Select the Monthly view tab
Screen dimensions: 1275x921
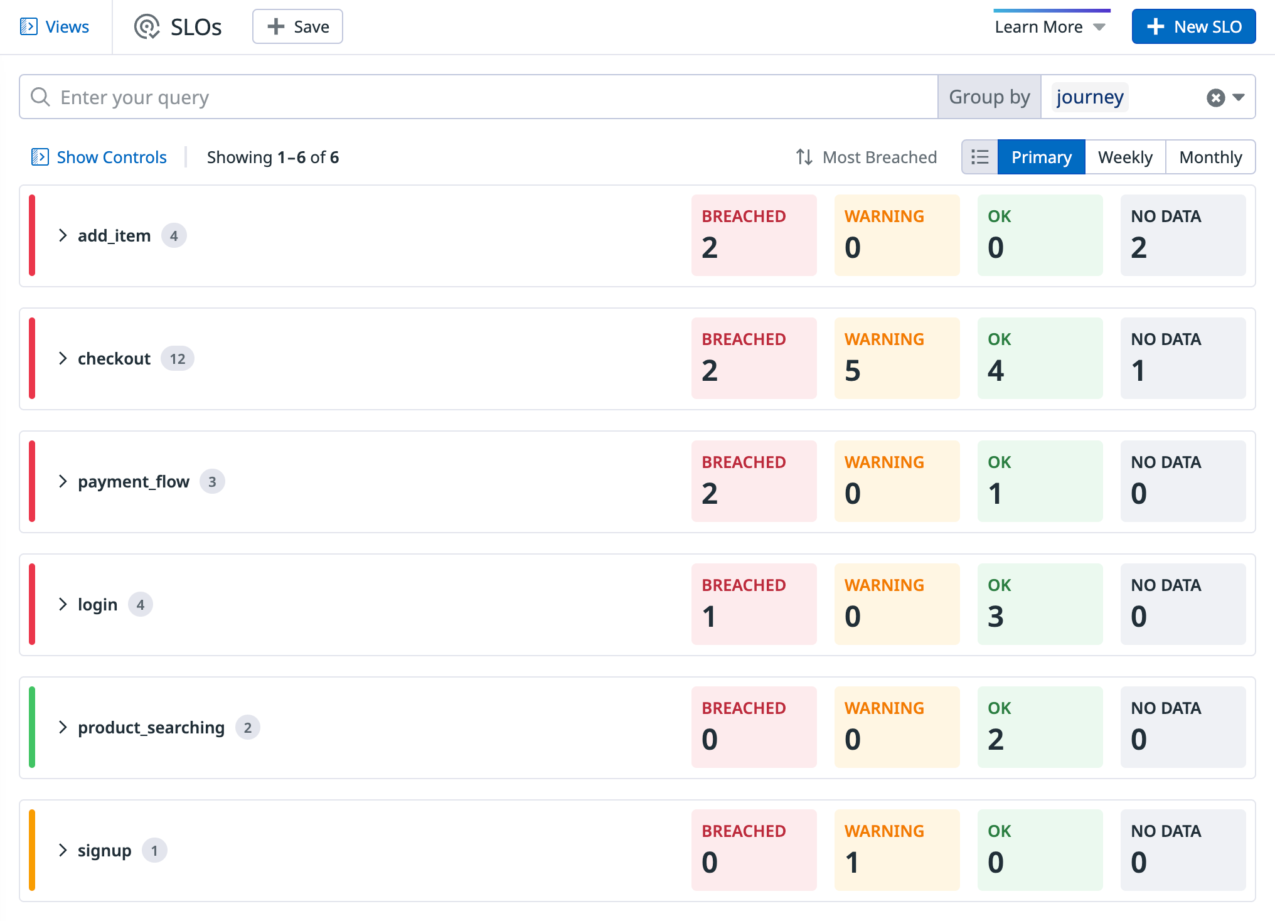pyautogui.click(x=1210, y=157)
